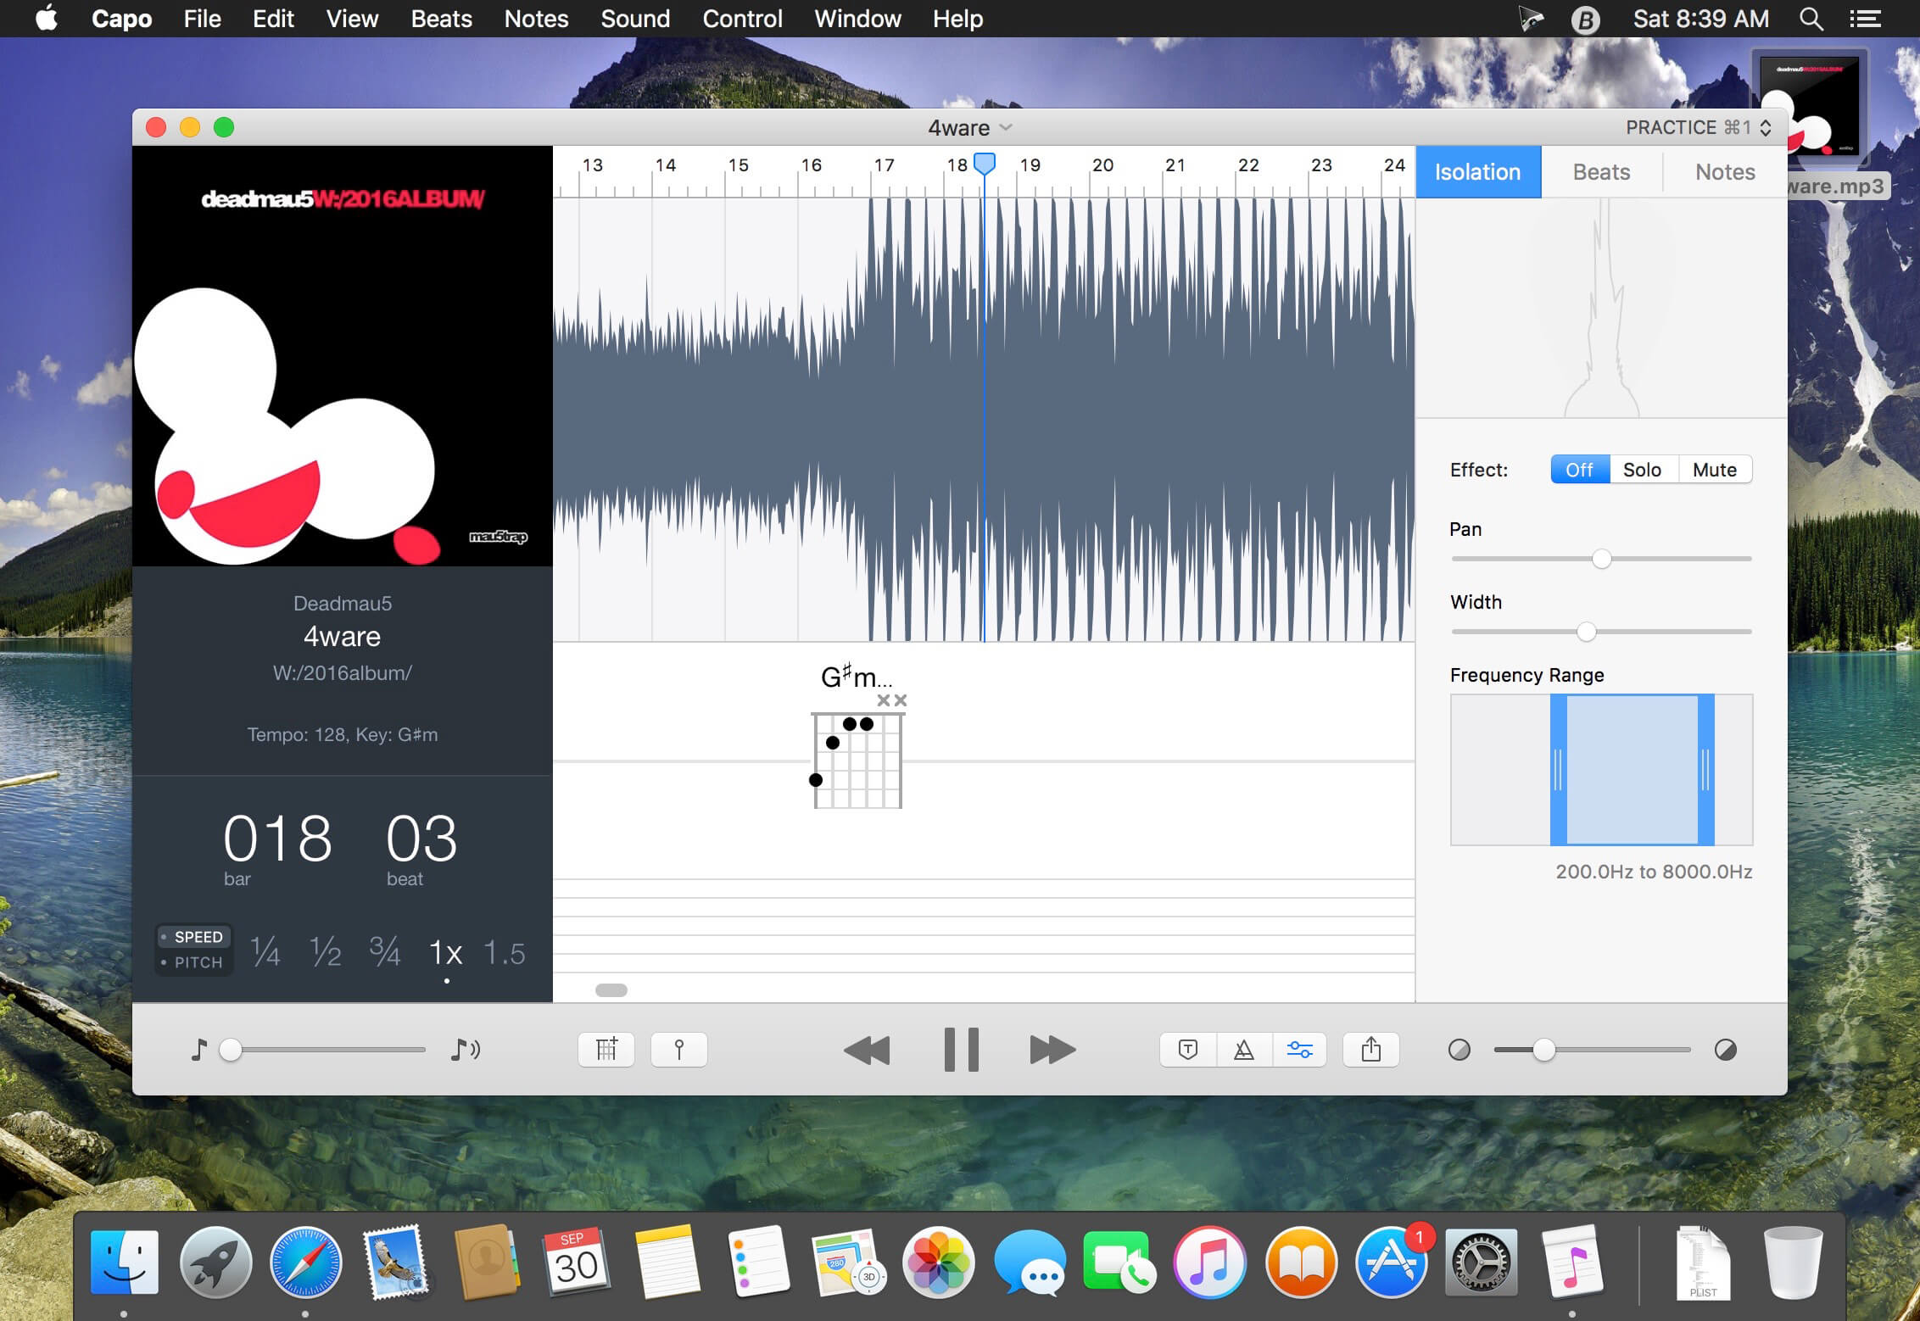1920x1321 pixels.
Task: Set playback speed to ¾
Action: [385, 952]
